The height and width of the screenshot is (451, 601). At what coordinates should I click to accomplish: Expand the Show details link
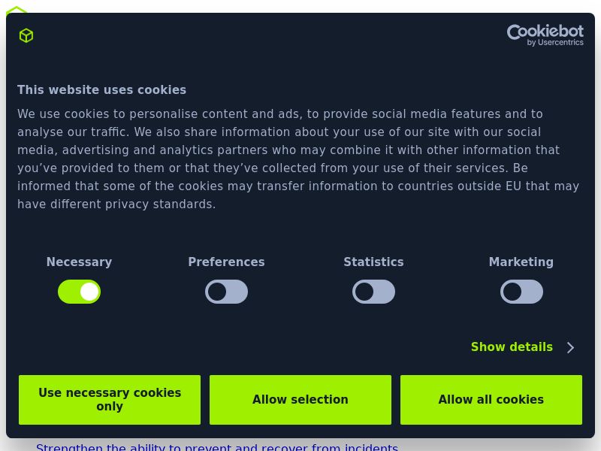pyautogui.click(x=512, y=347)
